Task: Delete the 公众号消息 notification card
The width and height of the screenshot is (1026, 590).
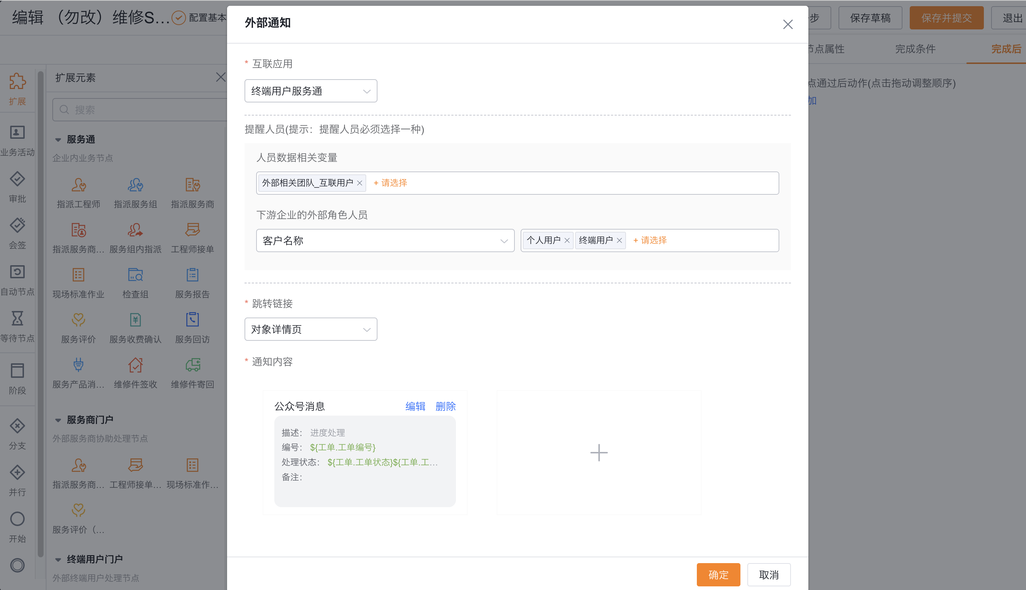Action: pyautogui.click(x=445, y=407)
